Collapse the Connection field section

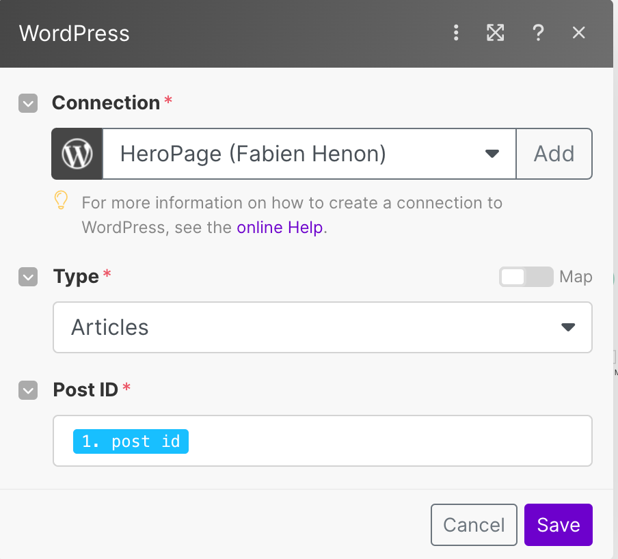[28, 103]
